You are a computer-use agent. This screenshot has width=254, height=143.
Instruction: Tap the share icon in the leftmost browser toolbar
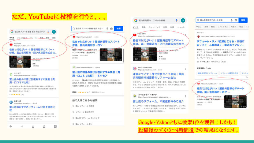[x=33, y=126]
